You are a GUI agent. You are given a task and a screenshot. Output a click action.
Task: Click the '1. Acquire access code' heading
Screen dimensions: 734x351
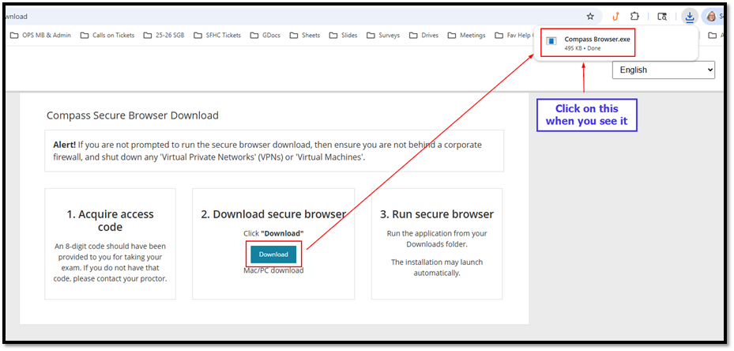(110, 221)
